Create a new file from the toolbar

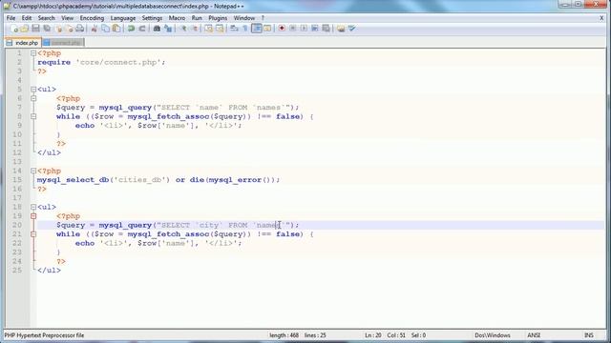(14, 29)
